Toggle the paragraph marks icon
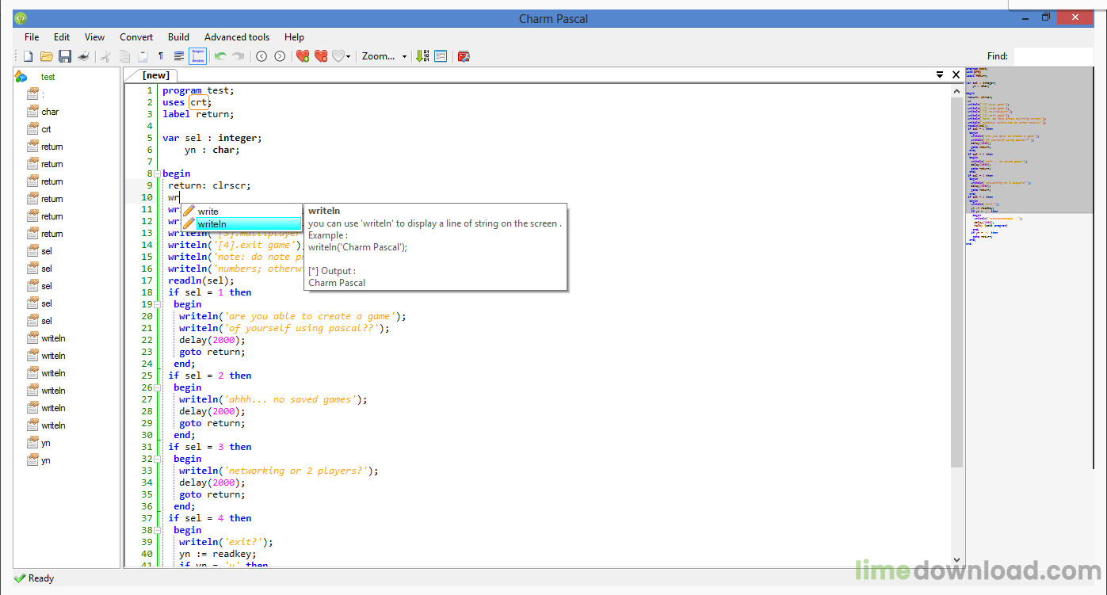The width and height of the screenshot is (1107, 595). click(161, 56)
